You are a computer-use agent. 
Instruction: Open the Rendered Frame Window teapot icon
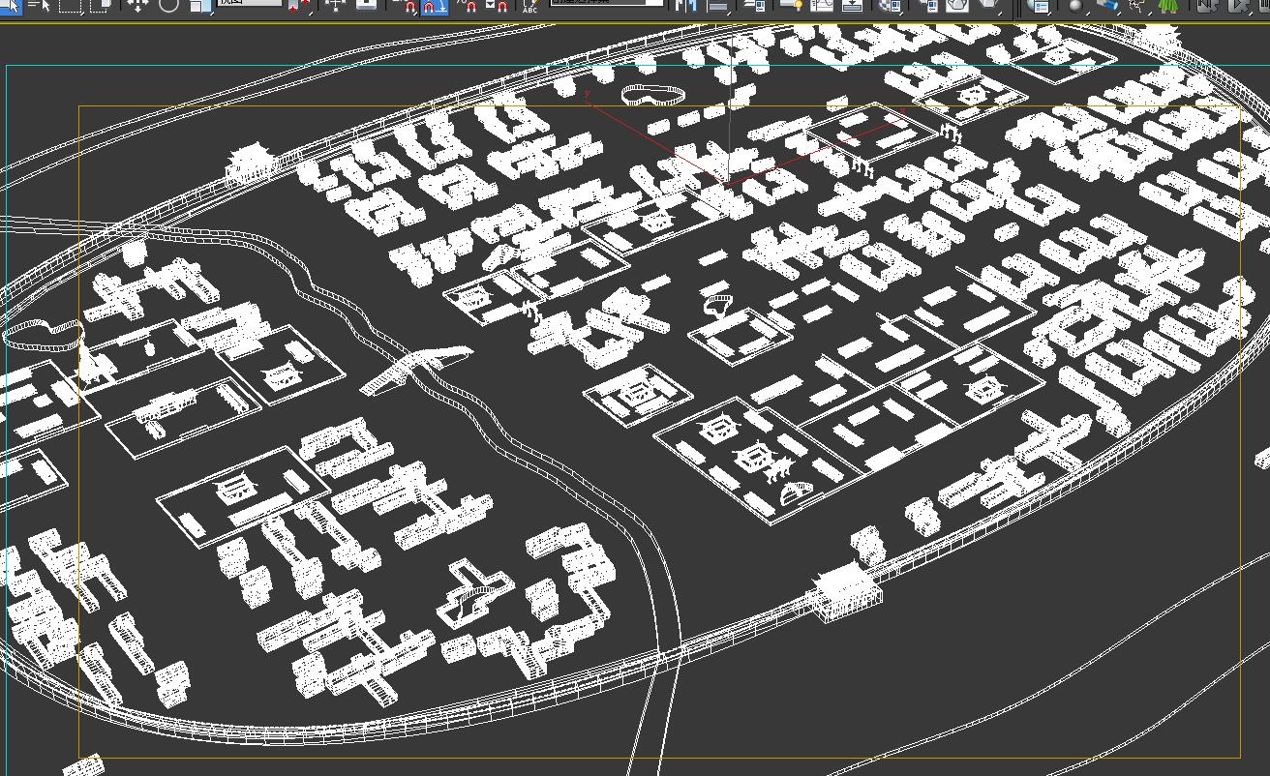pyautogui.click(x=956, y=5)
